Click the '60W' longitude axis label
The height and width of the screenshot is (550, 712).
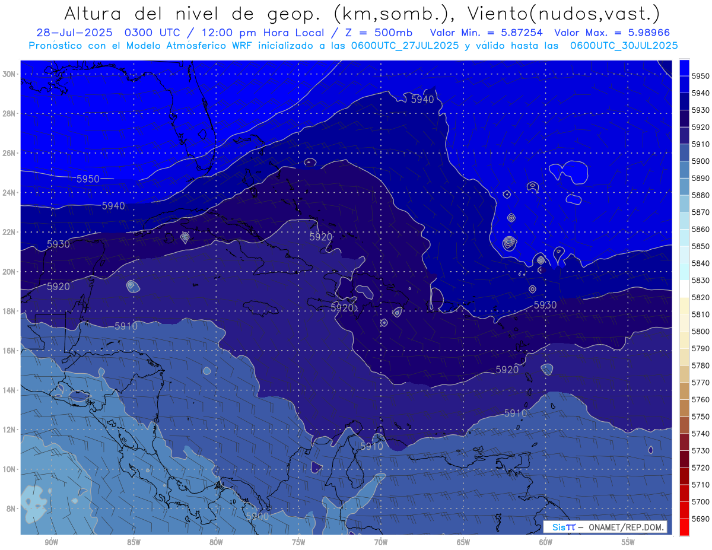coord(546,542)
